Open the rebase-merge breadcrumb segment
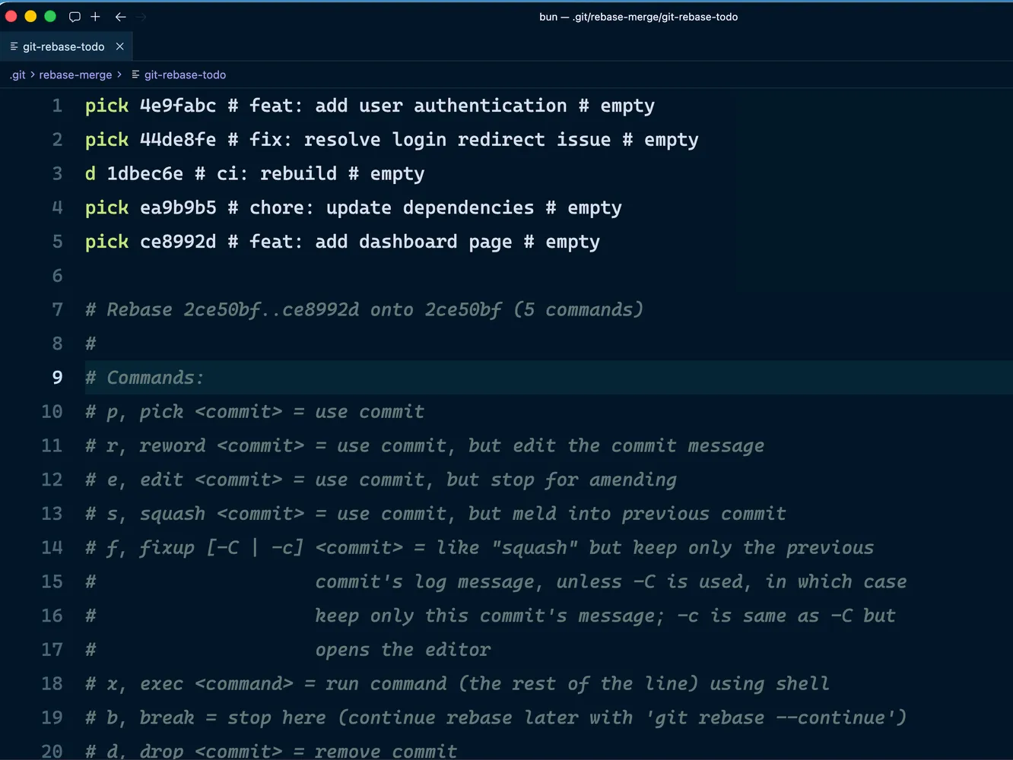 [75, 74]
